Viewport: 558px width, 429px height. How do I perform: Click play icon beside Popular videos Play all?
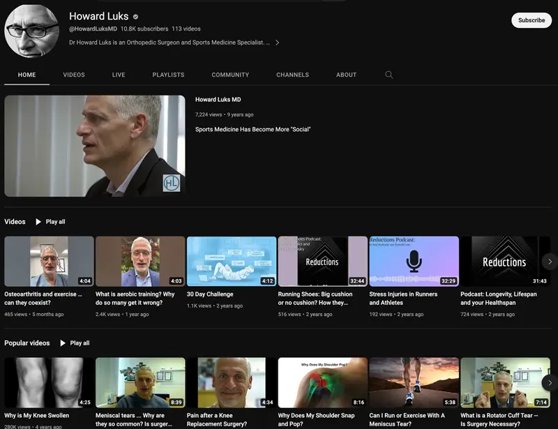pyautogui.click(x=63, y=343)
